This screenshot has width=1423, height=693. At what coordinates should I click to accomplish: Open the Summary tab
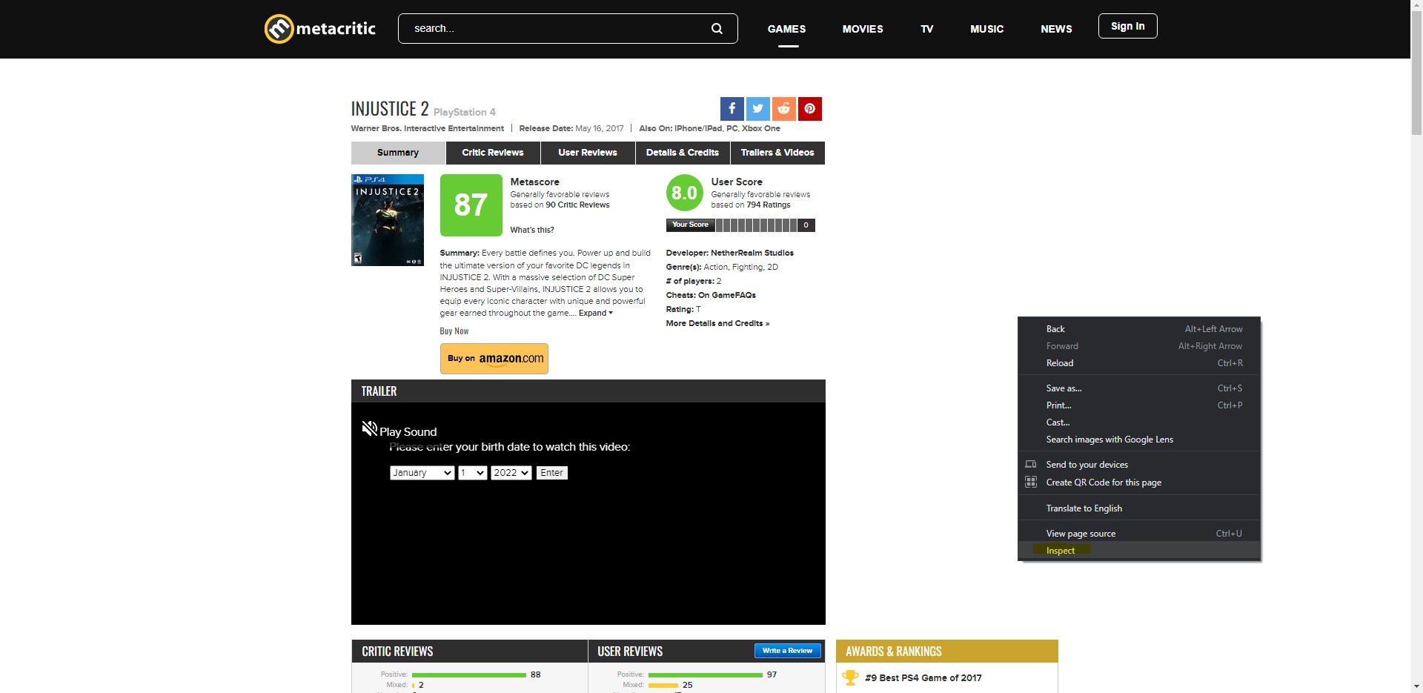pyautogui.click(x=398, y=153)
